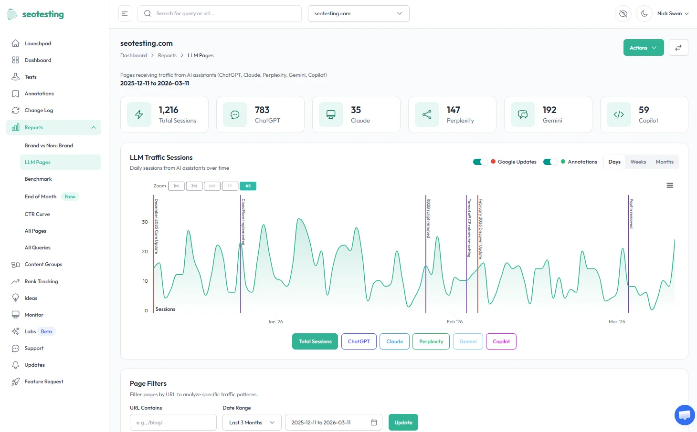Show only Perplexity sessions on the chart
Viewport: 697px width, 432px height.
[431, 341]
